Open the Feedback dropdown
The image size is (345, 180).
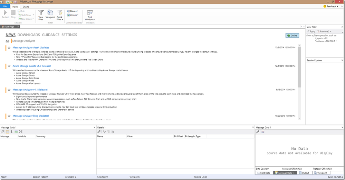point(331,6)
